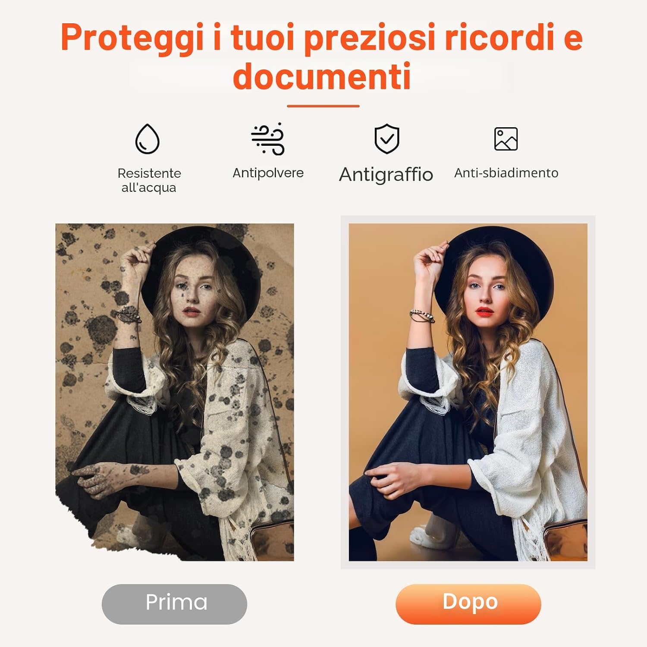
Task: Click the wind dust icon
Action: click(x=268, y=139)
